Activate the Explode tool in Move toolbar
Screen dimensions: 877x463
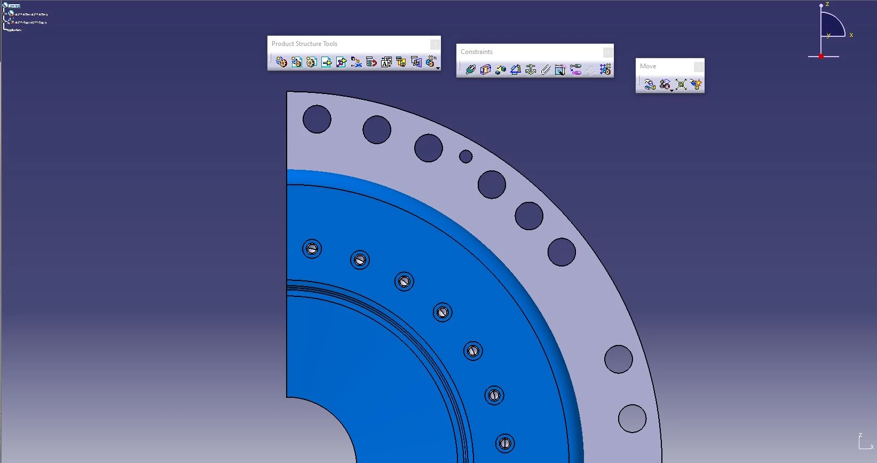(x=681, y=84)
